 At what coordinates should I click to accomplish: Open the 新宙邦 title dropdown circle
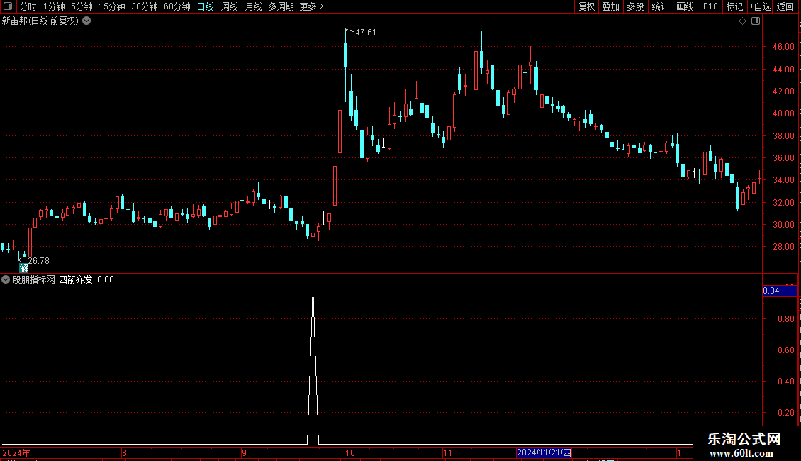[x=87, y=21]
